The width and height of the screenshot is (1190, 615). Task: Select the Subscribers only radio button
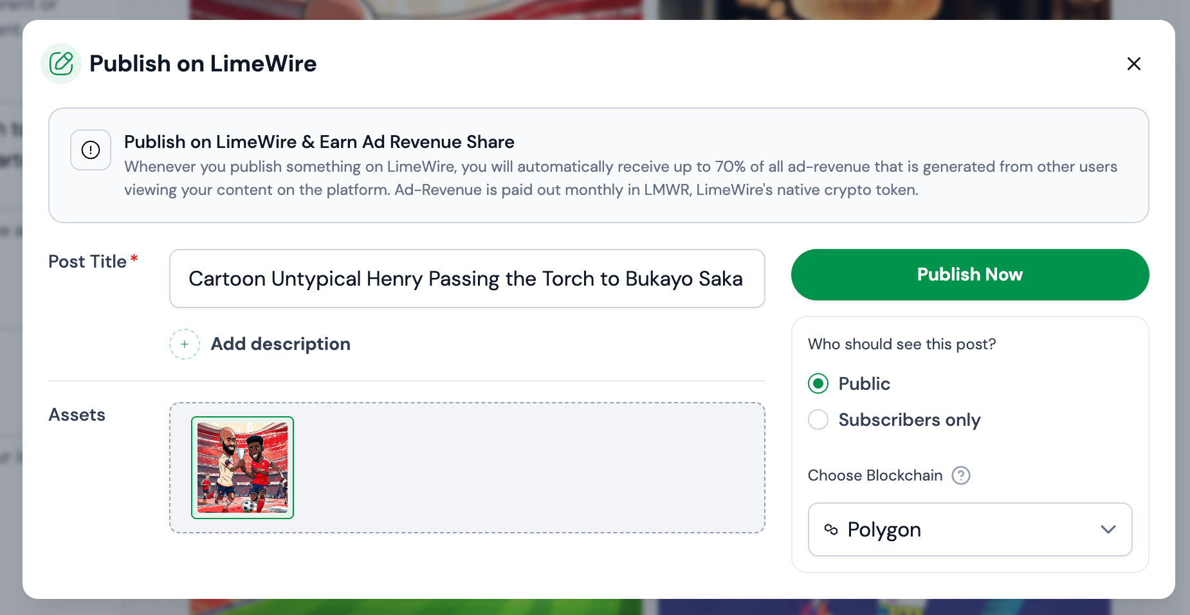818,419
